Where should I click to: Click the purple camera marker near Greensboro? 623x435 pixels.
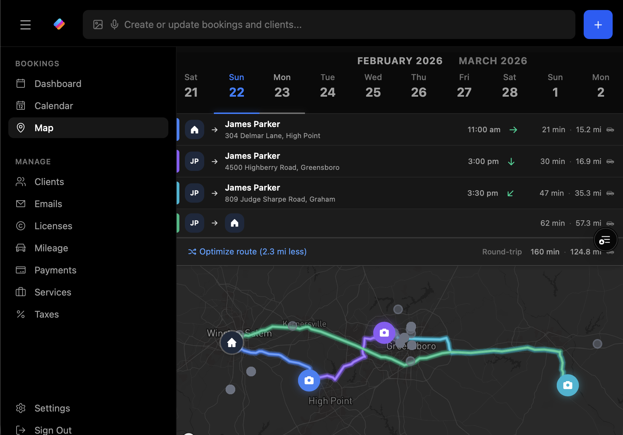(x=384, y=333)
